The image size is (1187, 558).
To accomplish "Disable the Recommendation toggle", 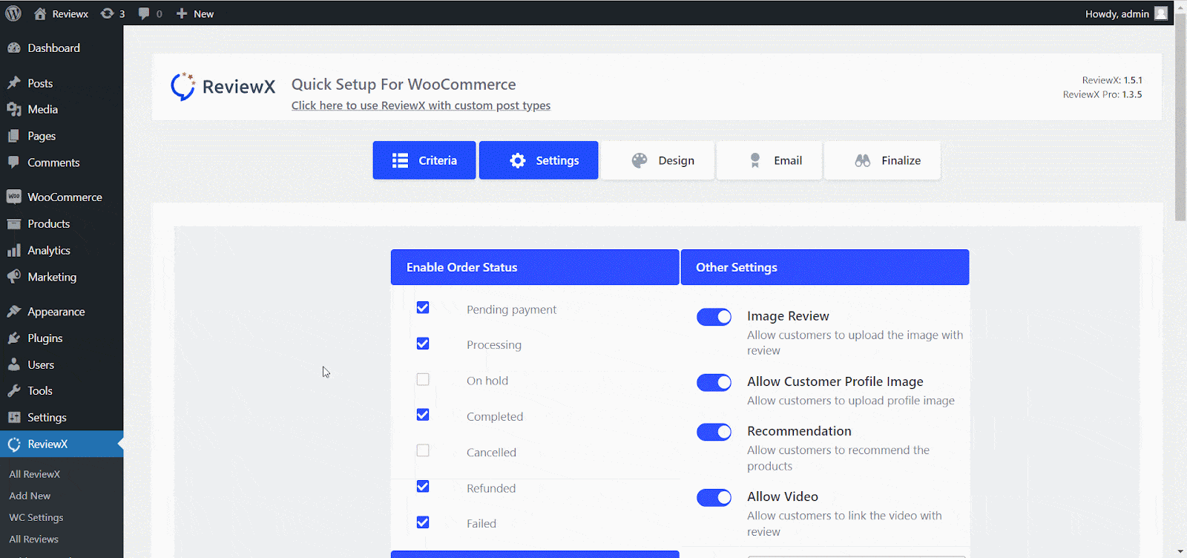I will tap(714, 432).
